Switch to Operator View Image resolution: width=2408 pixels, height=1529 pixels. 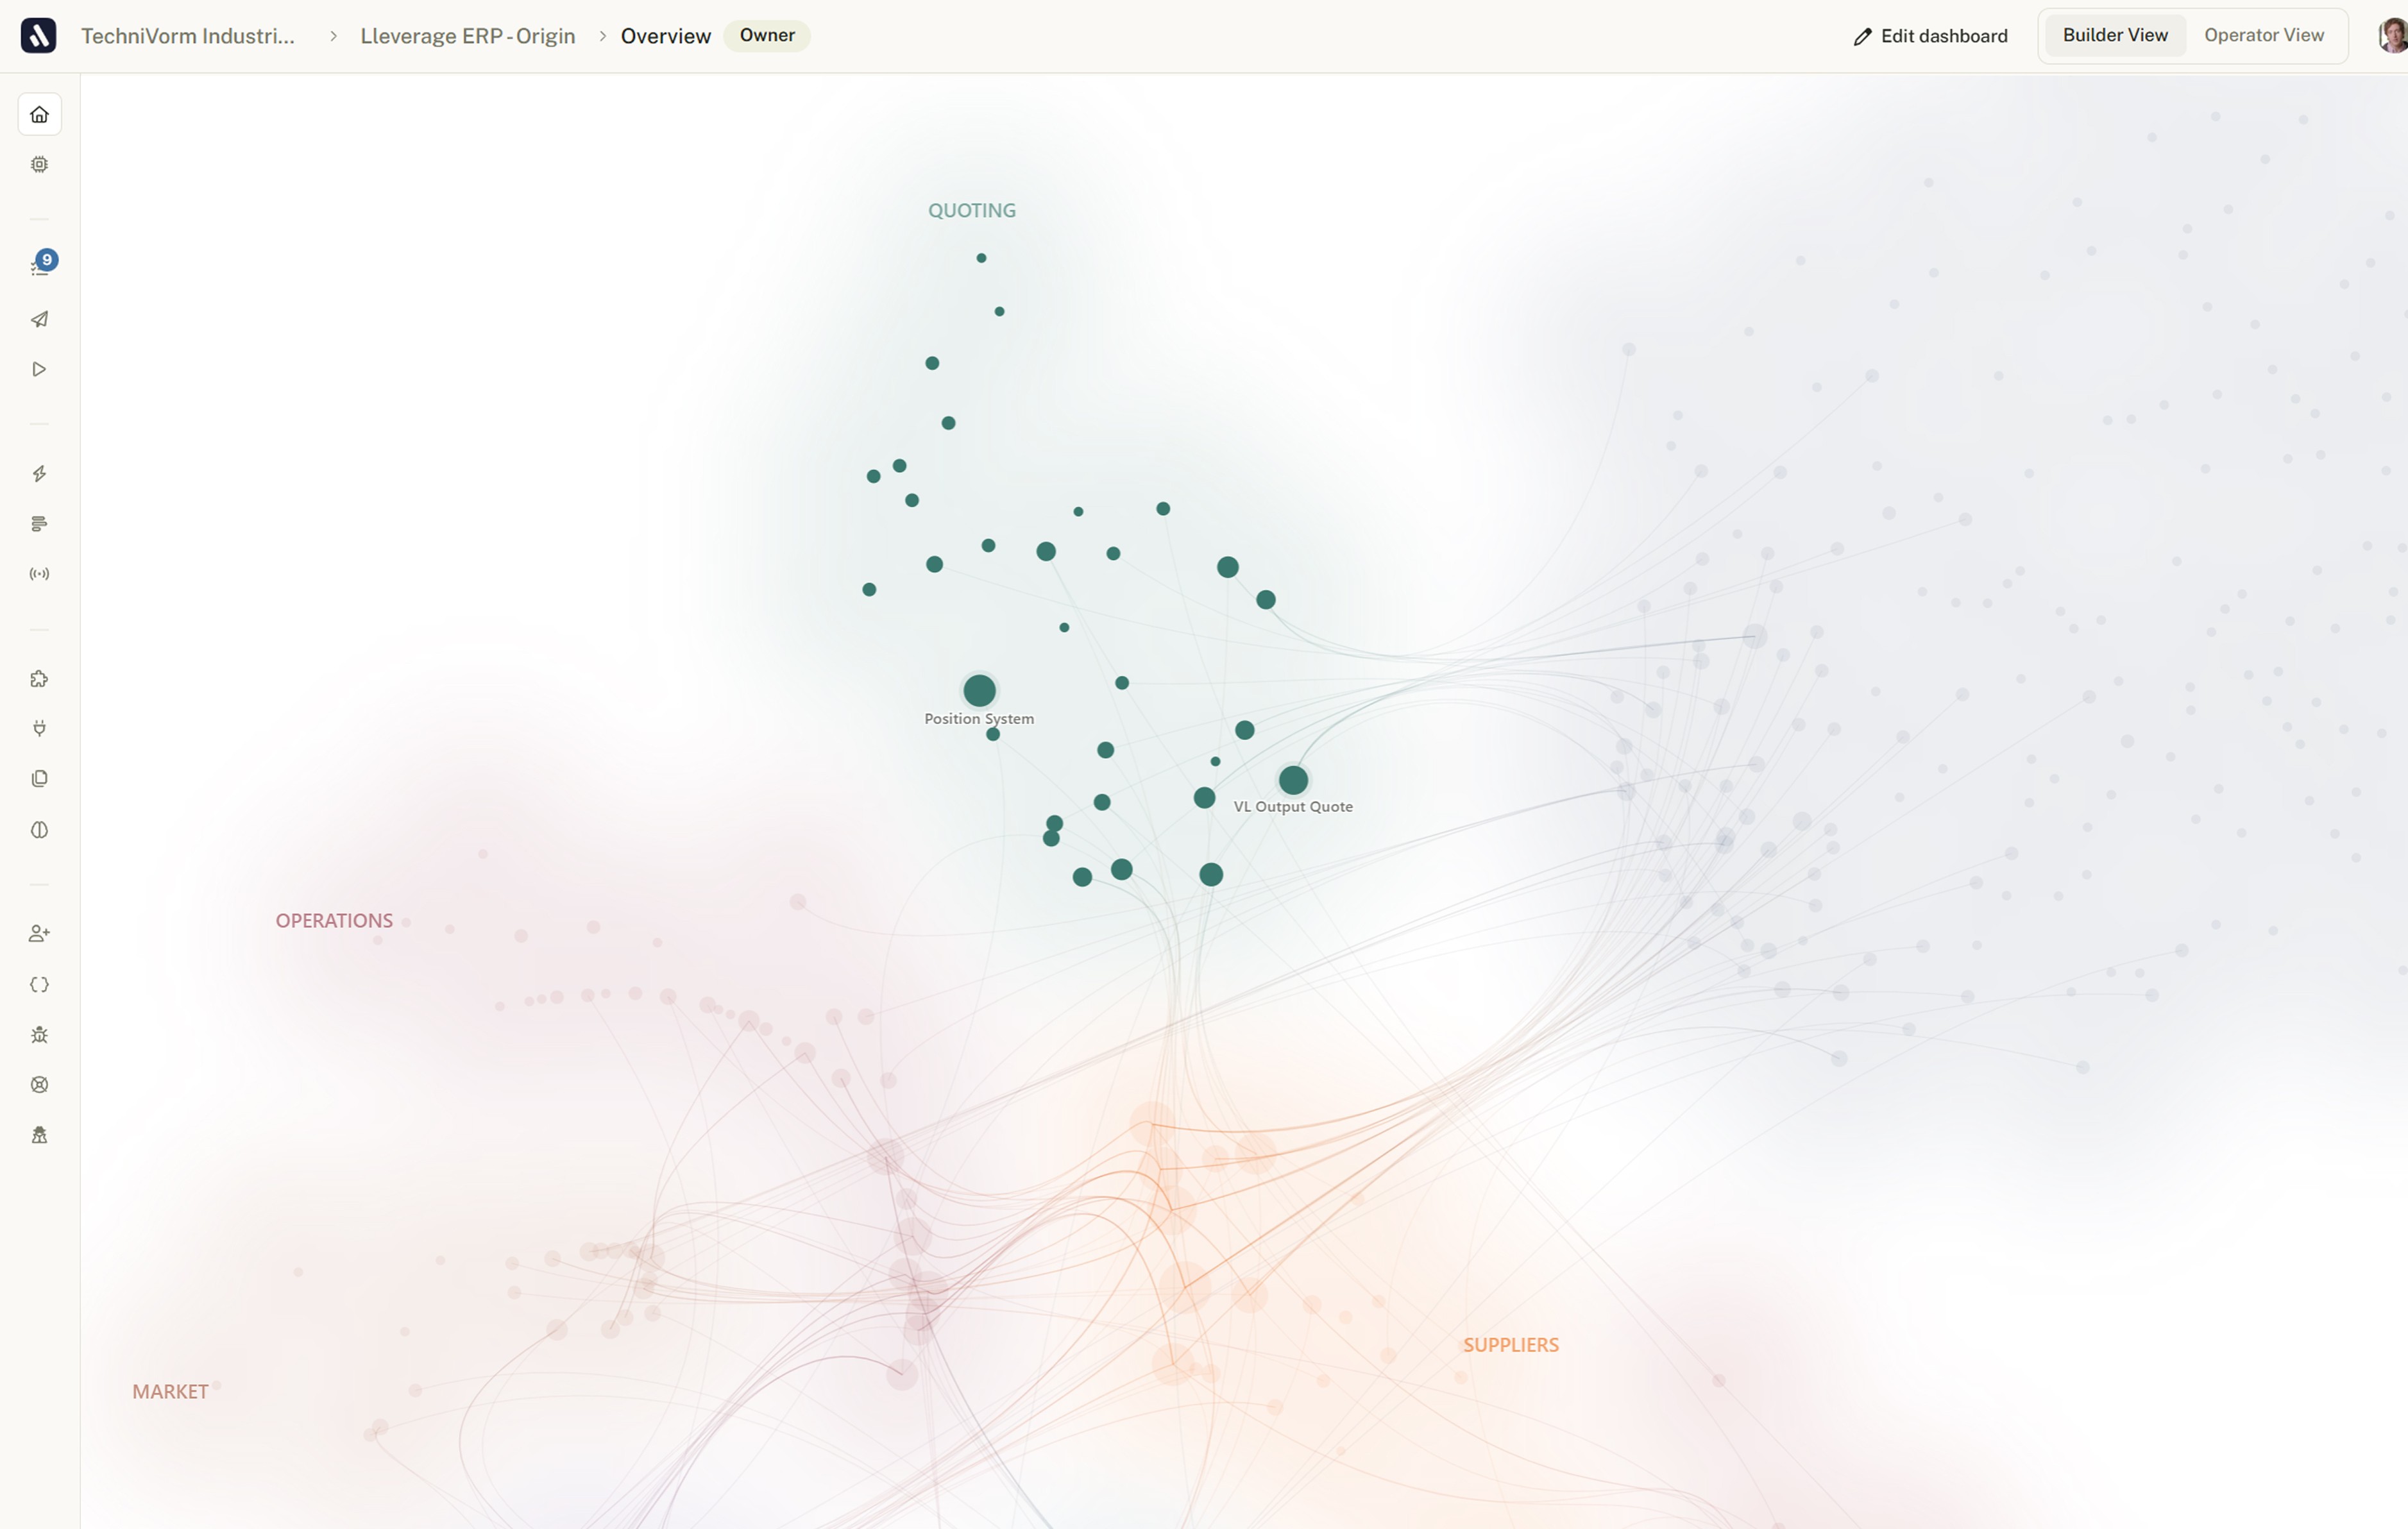(x=2263, y=35)
